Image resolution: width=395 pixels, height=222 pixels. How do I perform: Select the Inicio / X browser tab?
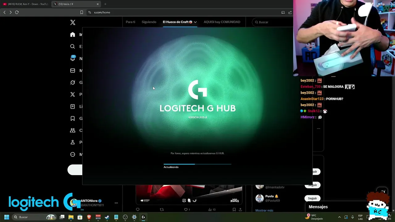(76, 4)
